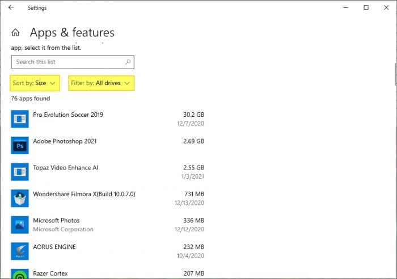Click the 12/13/2020 install date
Screen dimensions: 397x279
click(189, 203)
